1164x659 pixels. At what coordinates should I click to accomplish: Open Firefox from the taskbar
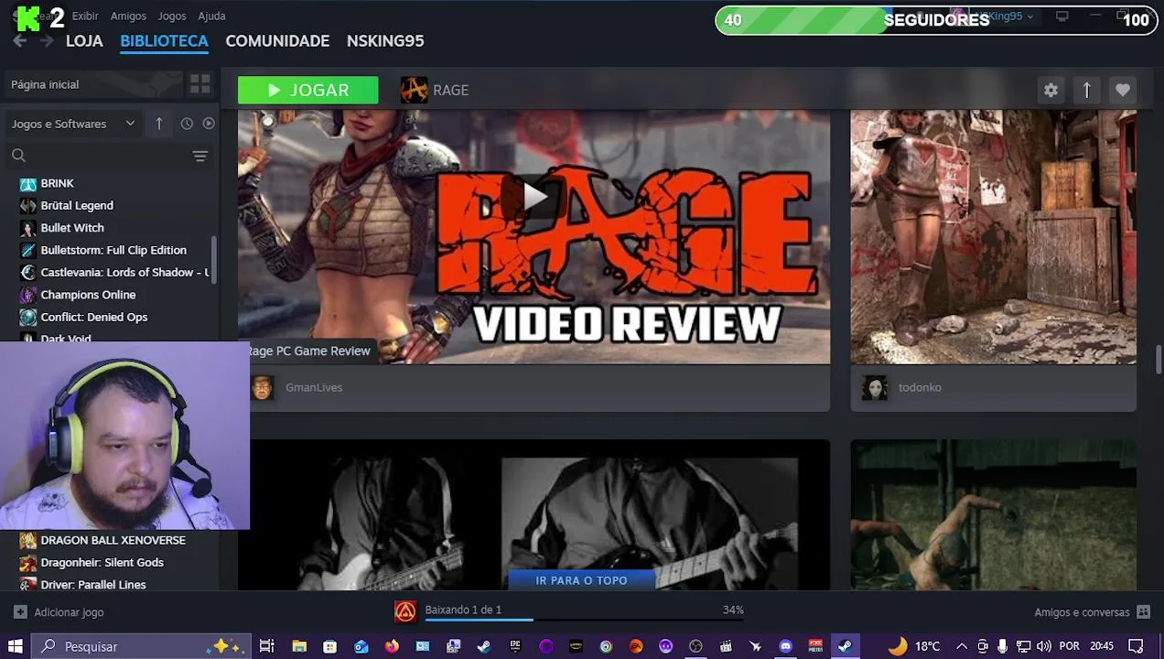click(392, 646)
